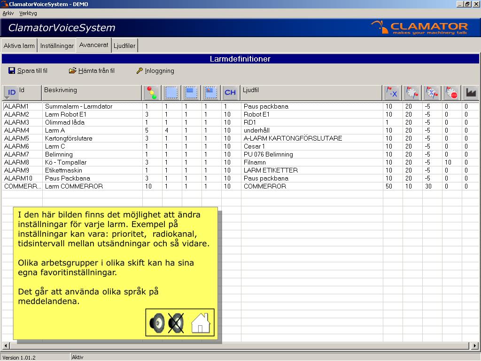The width and height of the screenshot is (481, 361).
Task: Click the empty blue dashed square column icon
Action: (171, 93)
